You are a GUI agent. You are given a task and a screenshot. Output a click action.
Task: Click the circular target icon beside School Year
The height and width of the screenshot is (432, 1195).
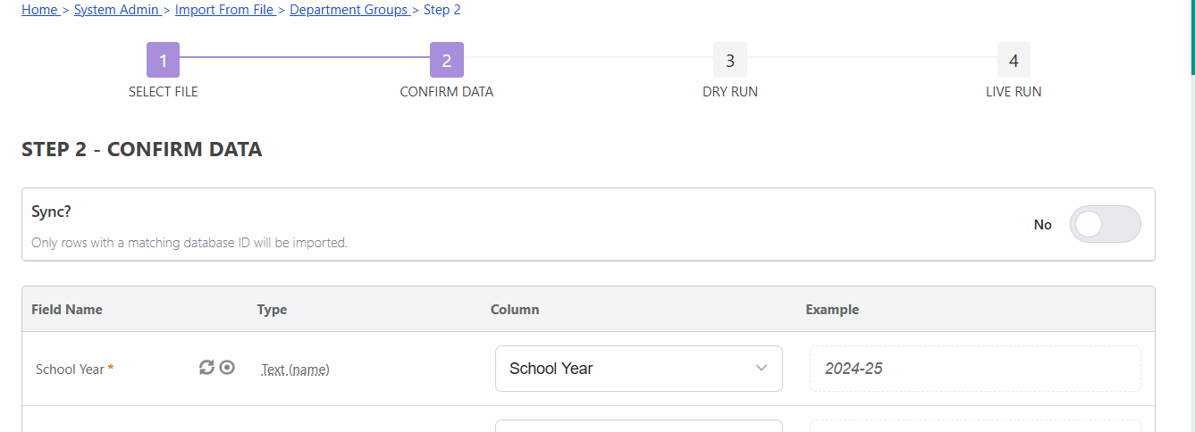click(227, 367)
